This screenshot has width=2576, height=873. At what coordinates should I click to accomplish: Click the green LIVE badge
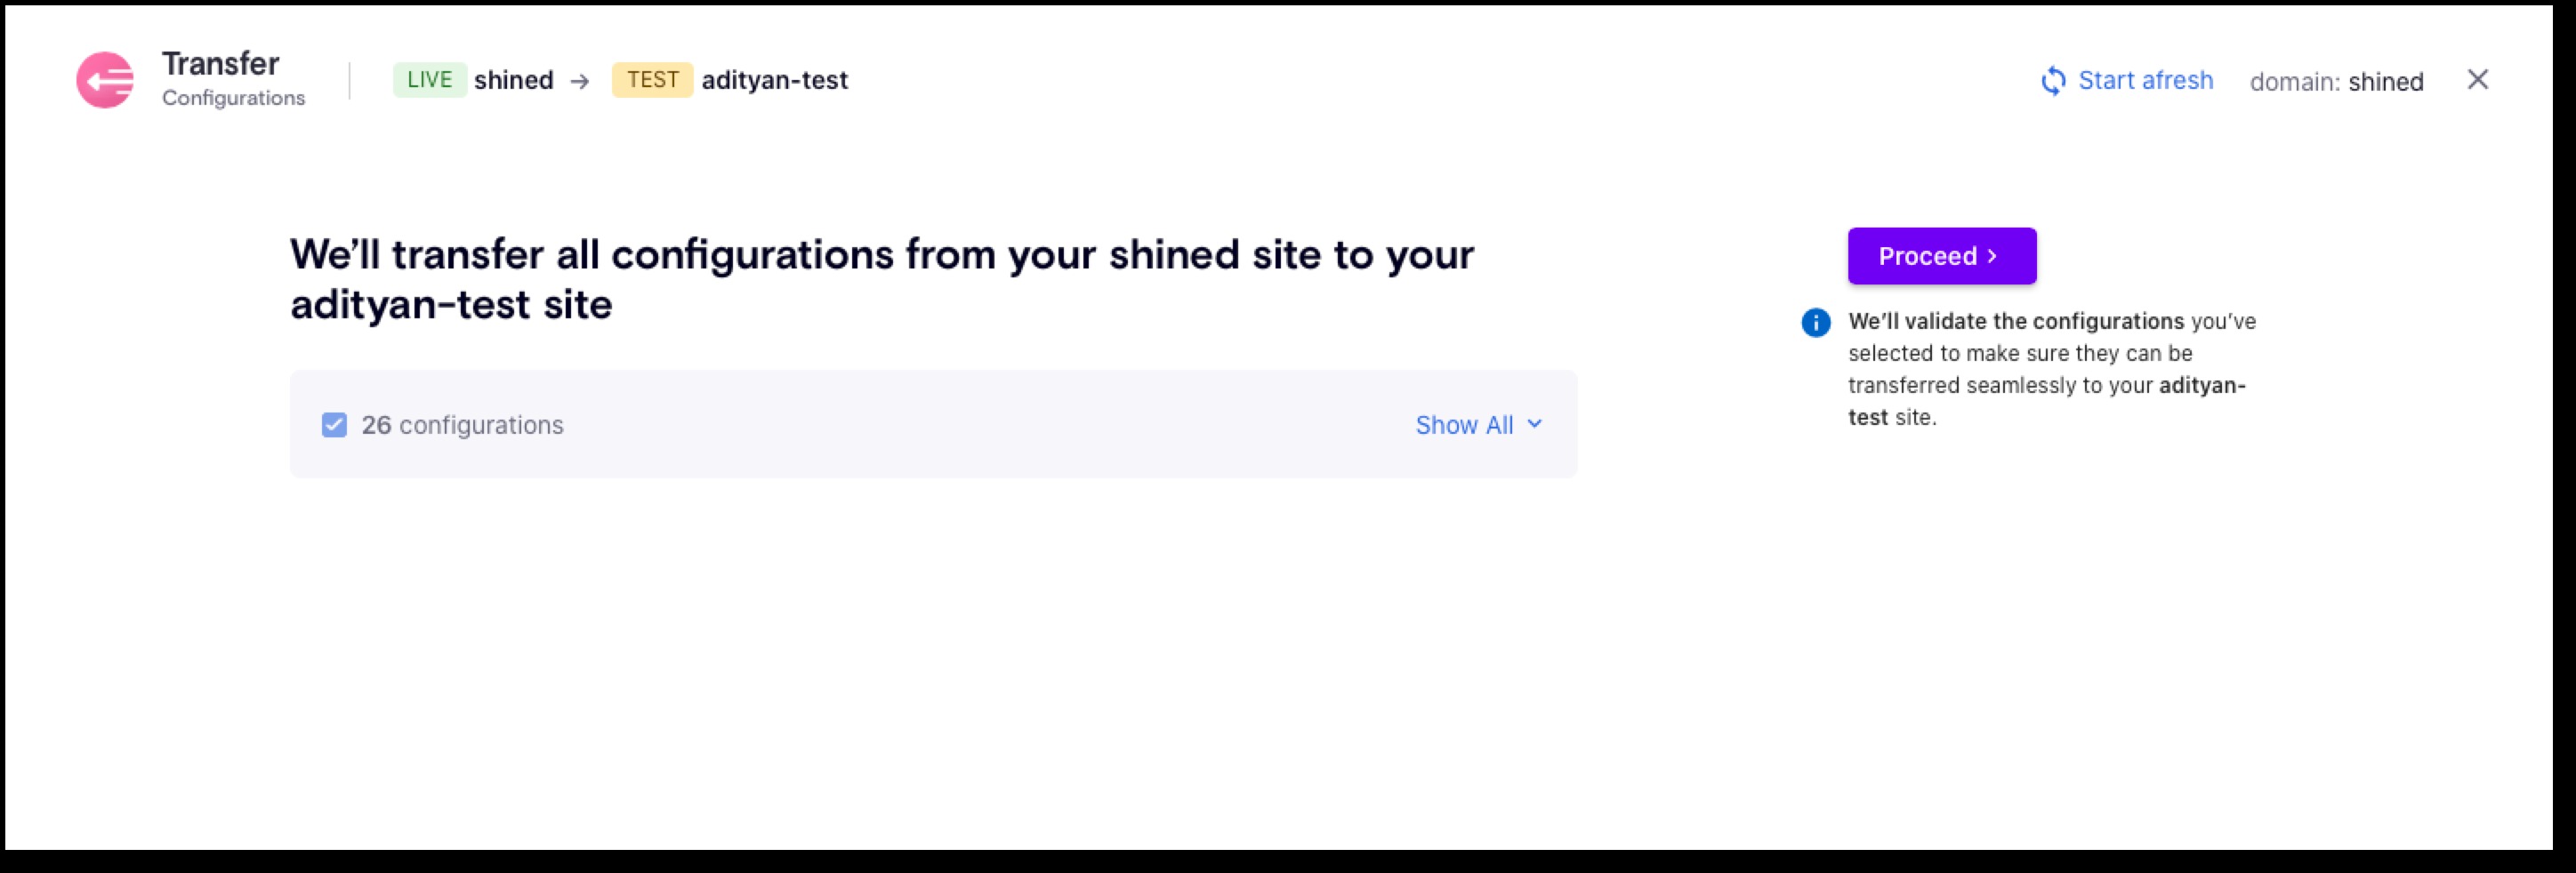point(429,80)
